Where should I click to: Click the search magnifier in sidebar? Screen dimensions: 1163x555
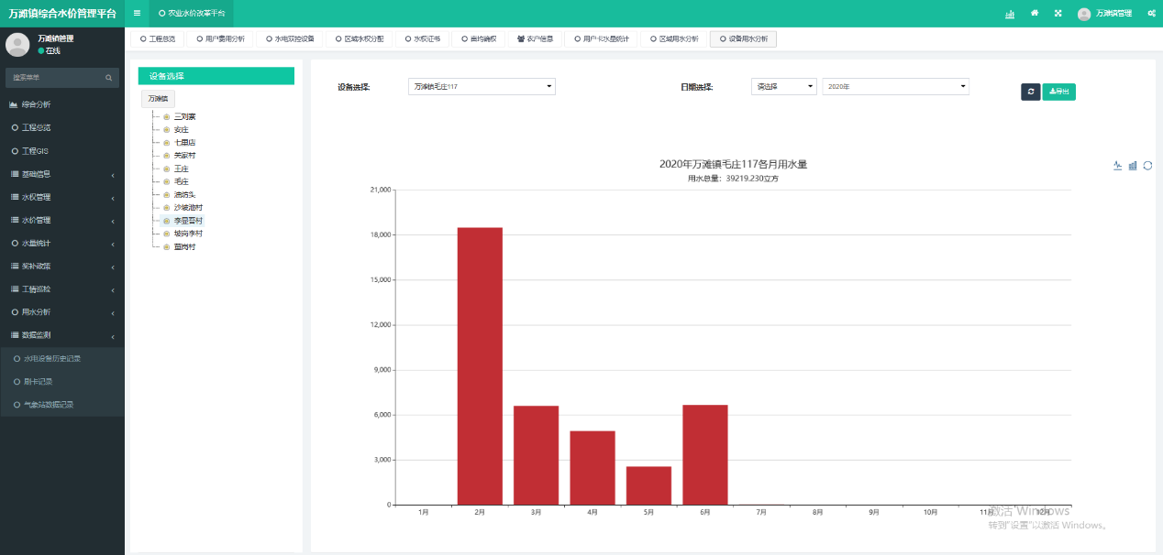108,78
